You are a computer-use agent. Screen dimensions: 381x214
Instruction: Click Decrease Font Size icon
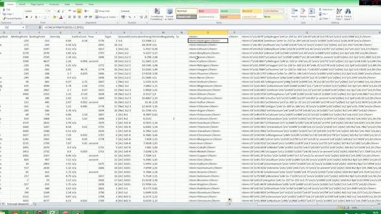pyautogui.click(x=63, y=11)
